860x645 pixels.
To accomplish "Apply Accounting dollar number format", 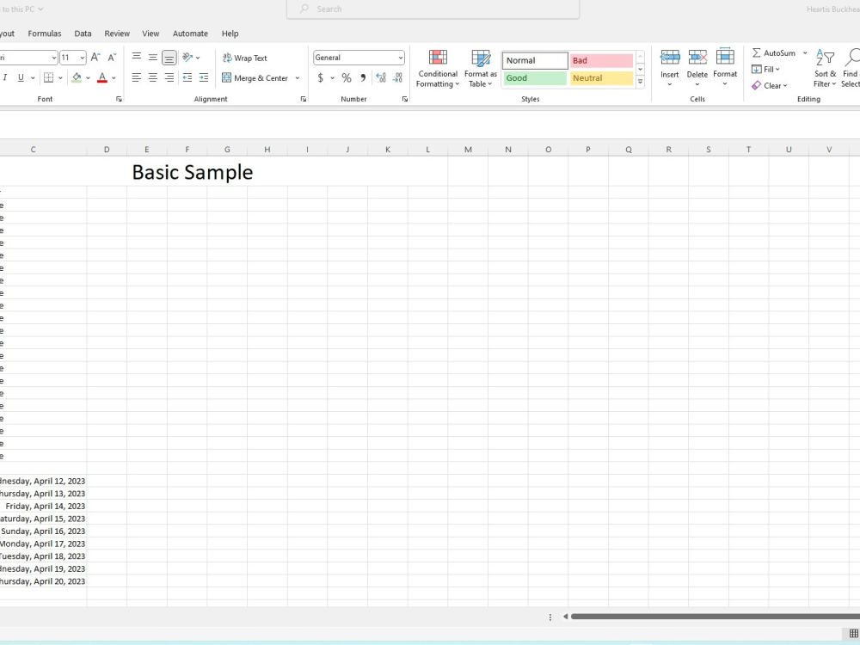I will pyautogui.click(x=320, y=78).
